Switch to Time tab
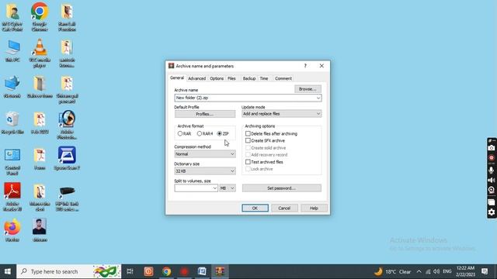 [264, 78]
